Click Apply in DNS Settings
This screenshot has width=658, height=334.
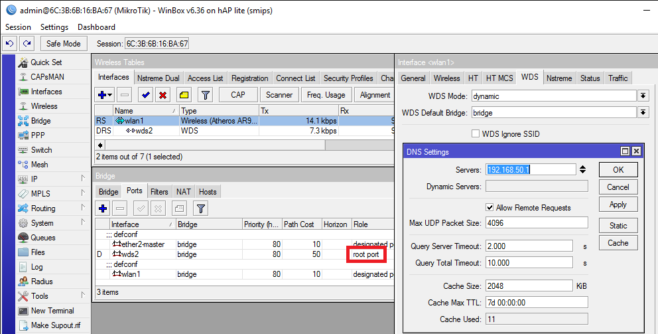(618, 205)
